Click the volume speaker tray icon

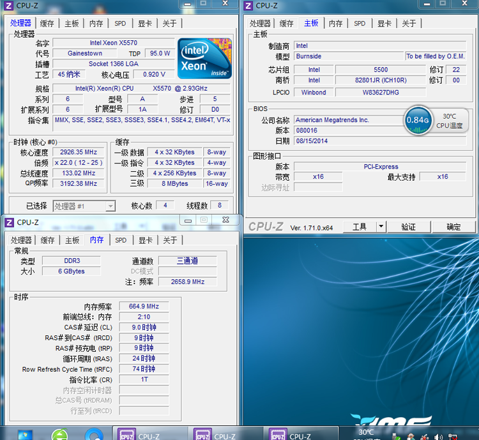(x=438, y=437)
